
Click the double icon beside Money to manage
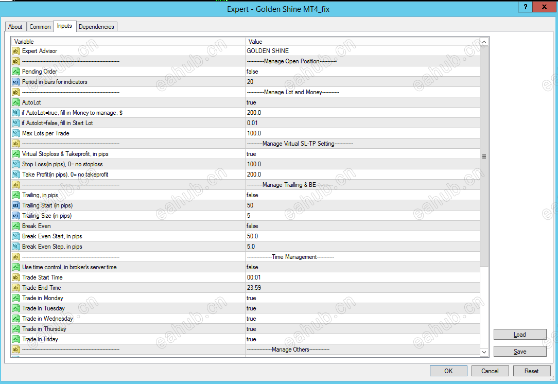coord(15,113)
